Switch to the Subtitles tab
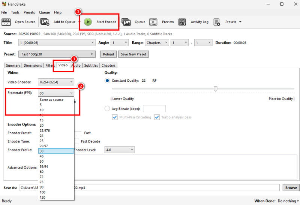 [91, 66]
